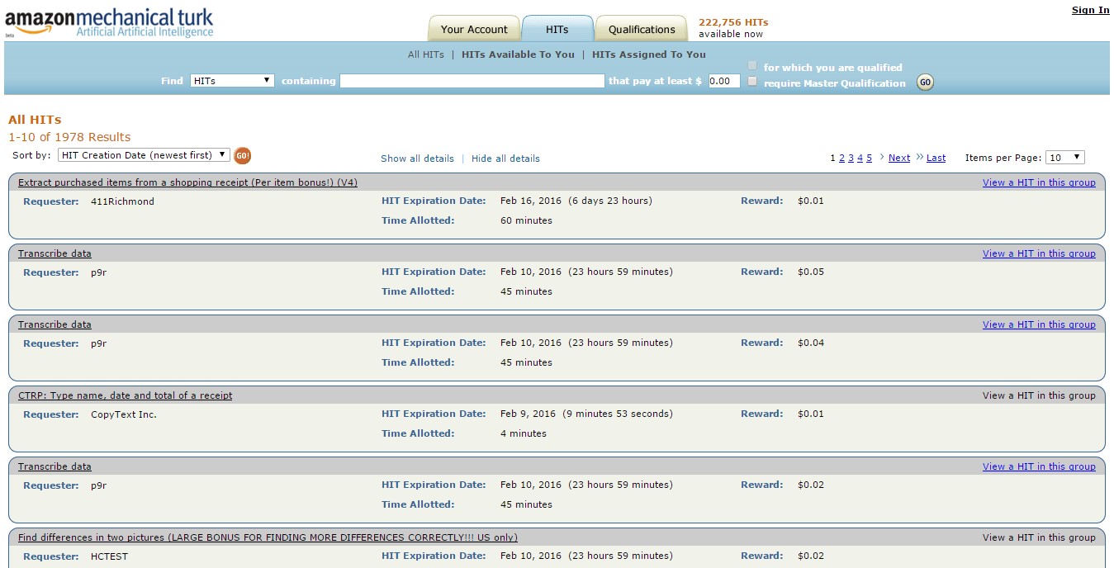Click into the 'containing' search field
The width and height of the screenshot is (1114, 568).
click(472, 81)
